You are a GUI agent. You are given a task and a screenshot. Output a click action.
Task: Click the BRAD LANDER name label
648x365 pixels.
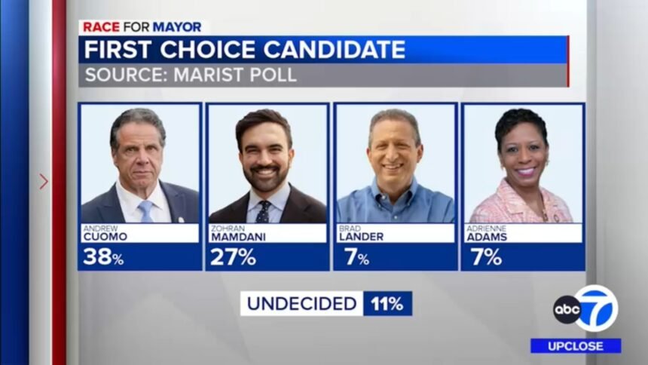pos(396,233)
